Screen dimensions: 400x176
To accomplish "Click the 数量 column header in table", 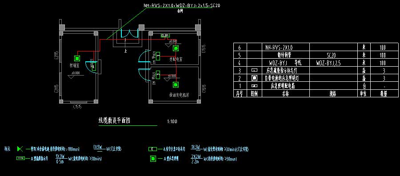I will 384,94.
